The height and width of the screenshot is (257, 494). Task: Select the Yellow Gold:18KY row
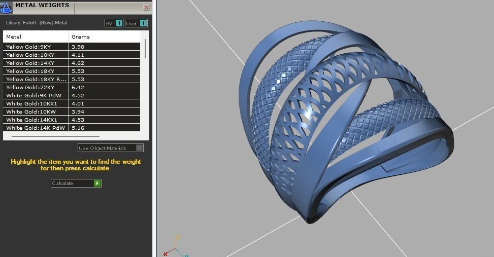coord(72,71)
